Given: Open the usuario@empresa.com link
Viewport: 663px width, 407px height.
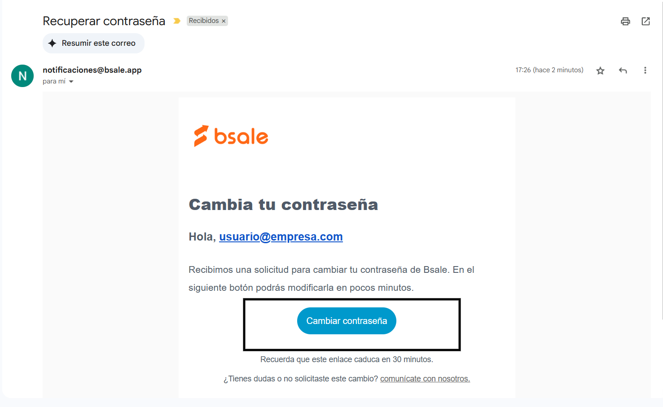Looking at the screenshot, I should click(x=281, y=236).
